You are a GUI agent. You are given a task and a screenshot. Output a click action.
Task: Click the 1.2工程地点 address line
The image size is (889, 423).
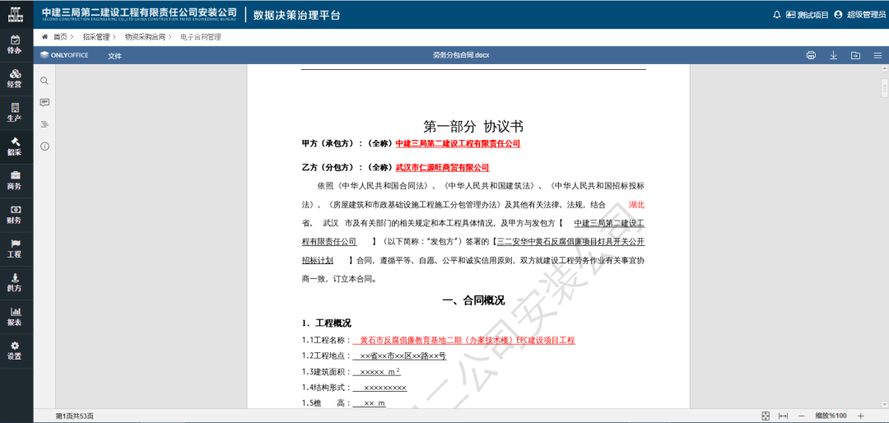click(374, 356)
